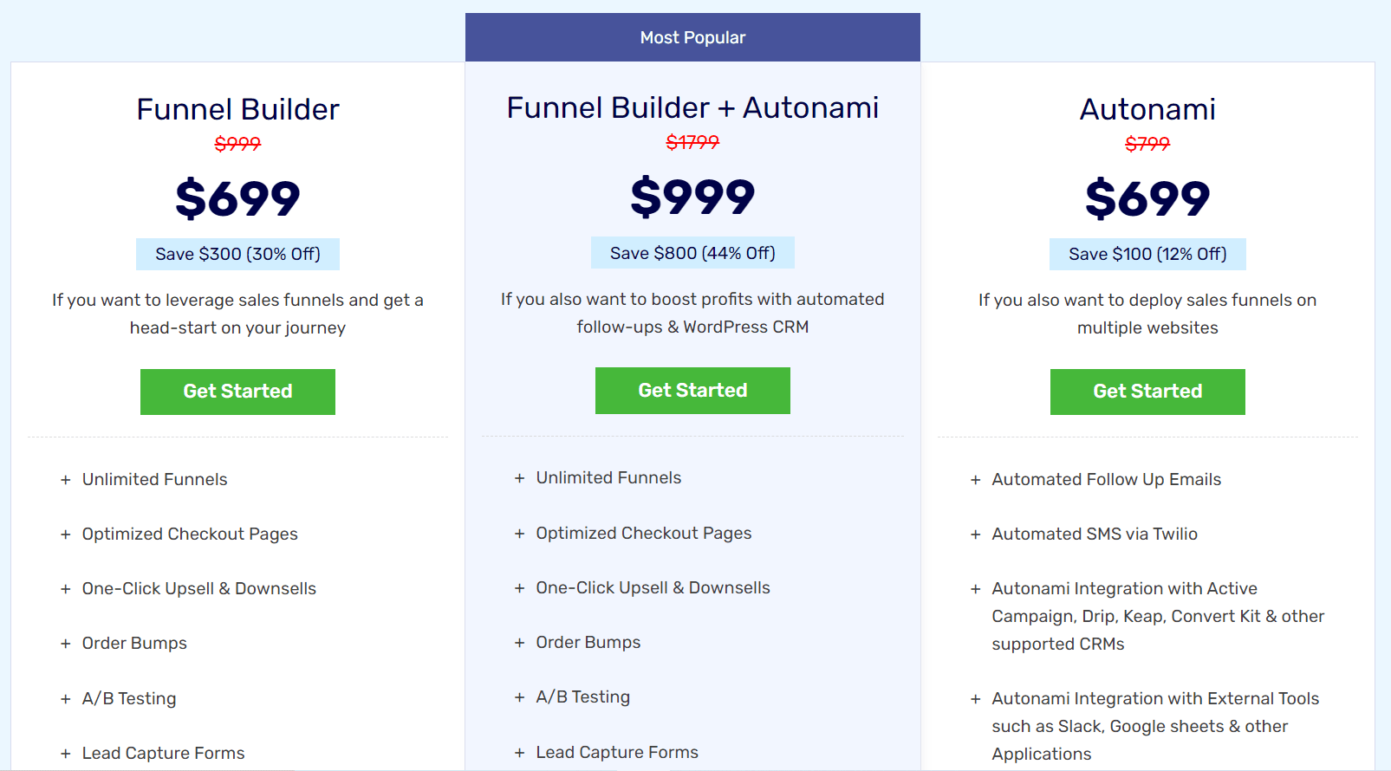Expand Optimized Checkout Pages in Funnel Builder plan
The width and height of the screenshot is (1391, 771).
[190, 534]
